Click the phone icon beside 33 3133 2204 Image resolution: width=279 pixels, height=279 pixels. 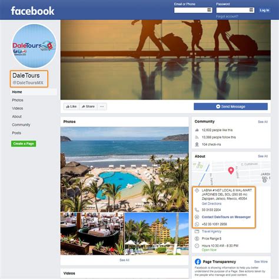197,210
